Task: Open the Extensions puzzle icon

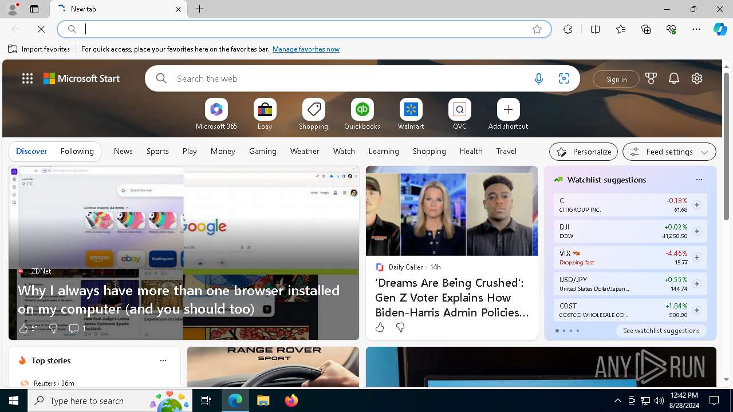Action: (x=568, y=29)
